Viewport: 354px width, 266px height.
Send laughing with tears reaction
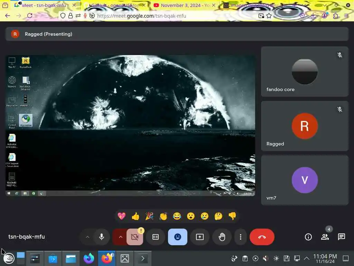point(177,216)
